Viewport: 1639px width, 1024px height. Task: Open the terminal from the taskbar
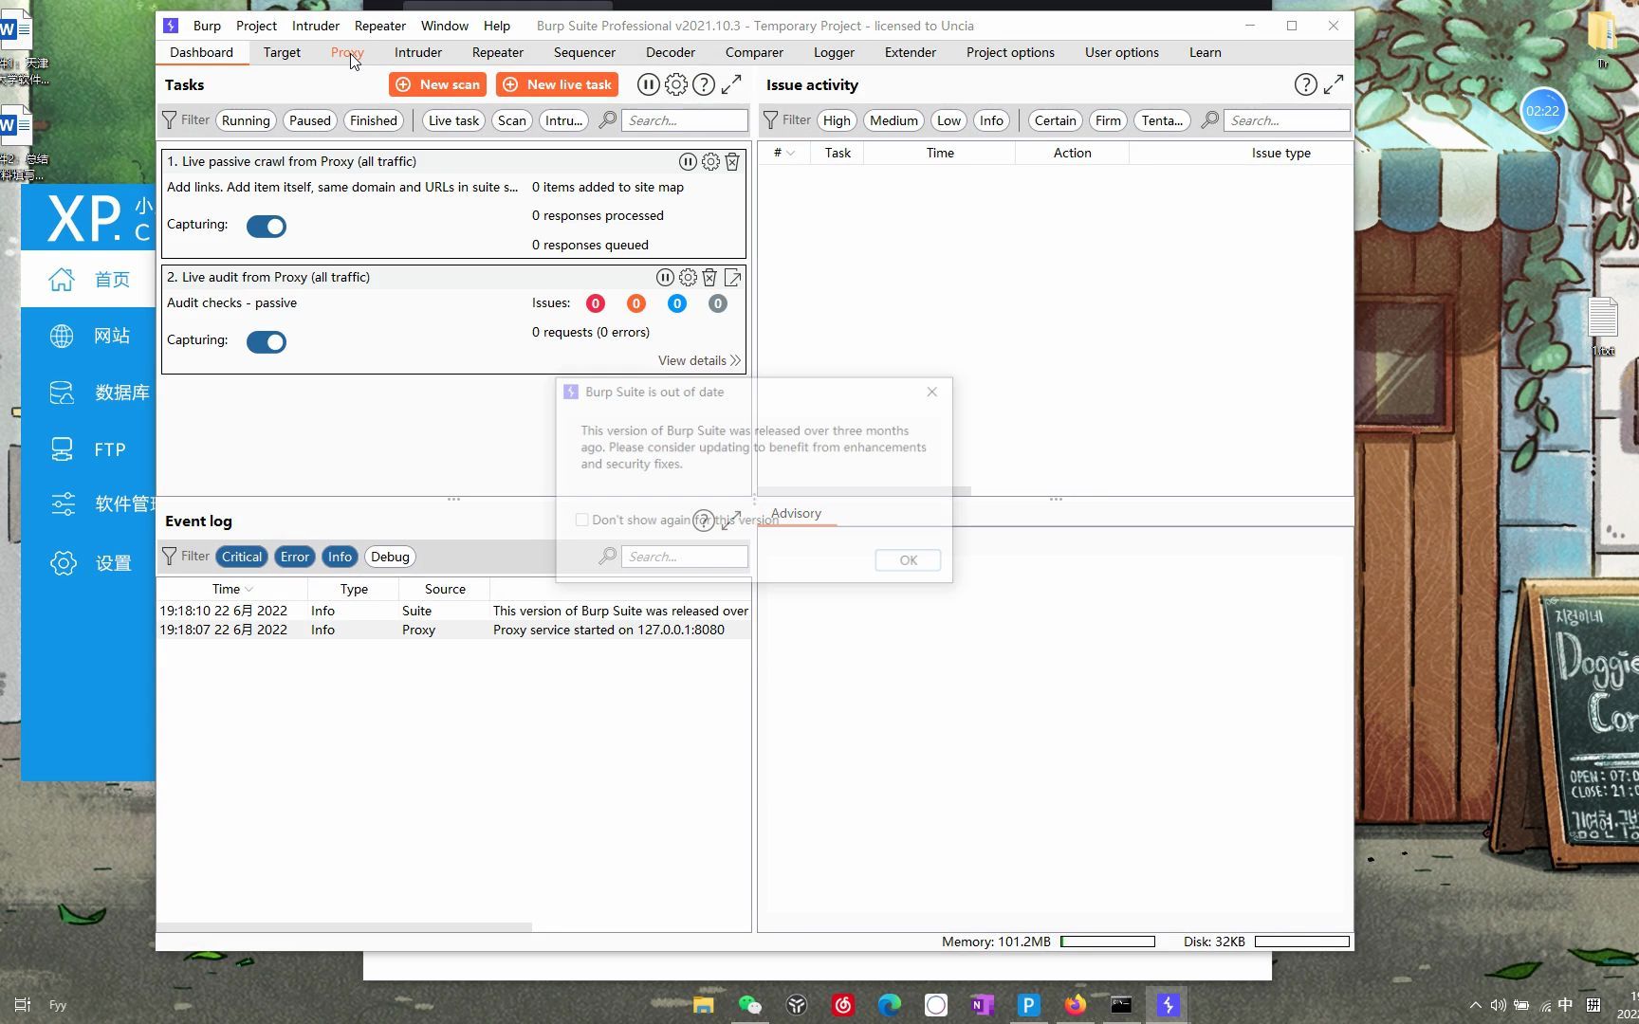coord(1121,1005)
